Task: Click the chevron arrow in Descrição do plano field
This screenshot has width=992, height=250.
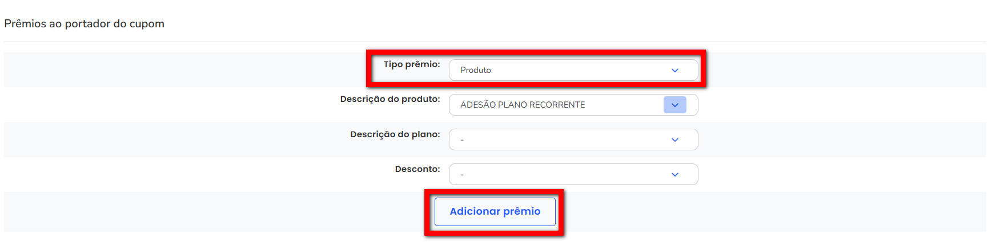Action: 674,140
